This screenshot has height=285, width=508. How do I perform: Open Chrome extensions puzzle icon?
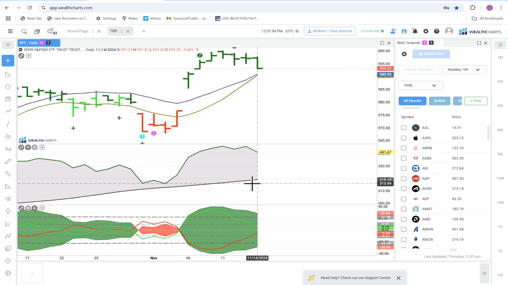pyautogui.click(x=473, y=8)
